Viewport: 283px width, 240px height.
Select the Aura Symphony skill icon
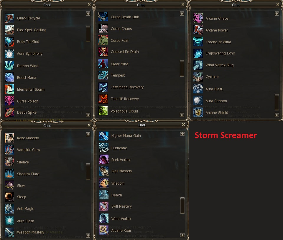(x=9, y=54)
